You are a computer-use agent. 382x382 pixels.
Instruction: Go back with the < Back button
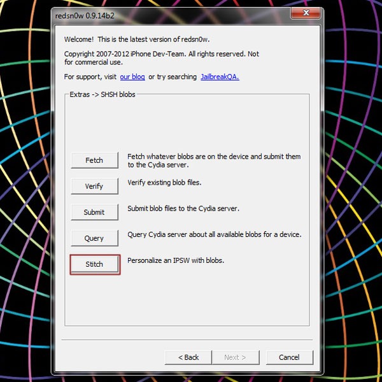pyautogui.click(x=188, y=357)
